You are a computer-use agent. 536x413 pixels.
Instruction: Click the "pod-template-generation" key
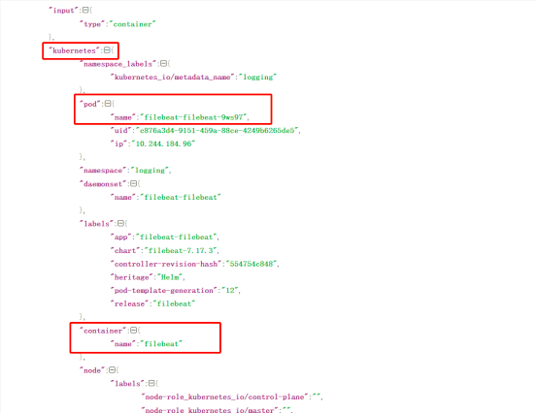pyautogui.click(x=164, y=291)
